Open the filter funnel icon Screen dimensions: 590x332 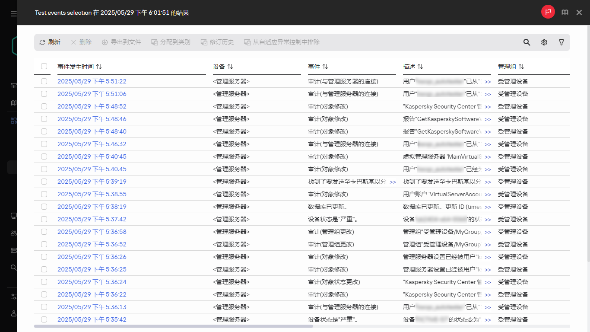(x=561, y=42)
